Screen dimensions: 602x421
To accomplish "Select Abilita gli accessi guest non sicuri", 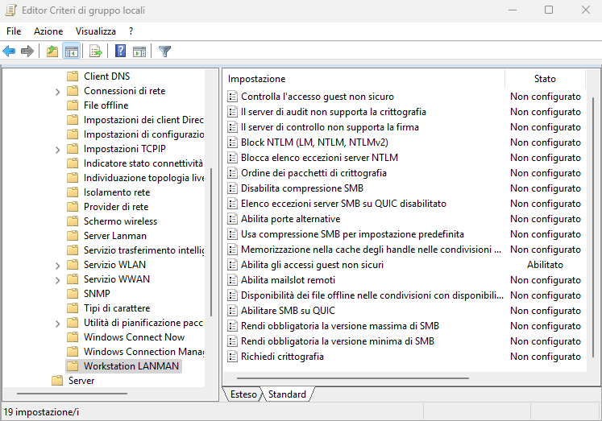I will click(312, 265).
